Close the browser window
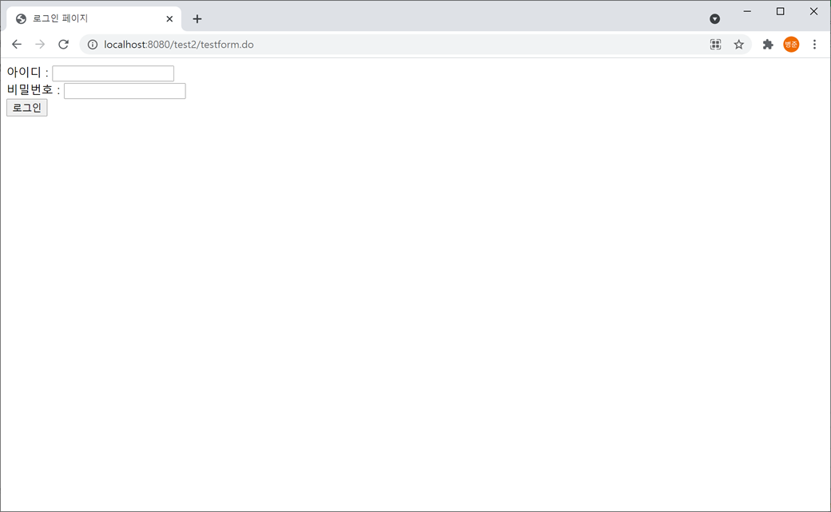Screen dimensions: 831x512 pos(813,11)
